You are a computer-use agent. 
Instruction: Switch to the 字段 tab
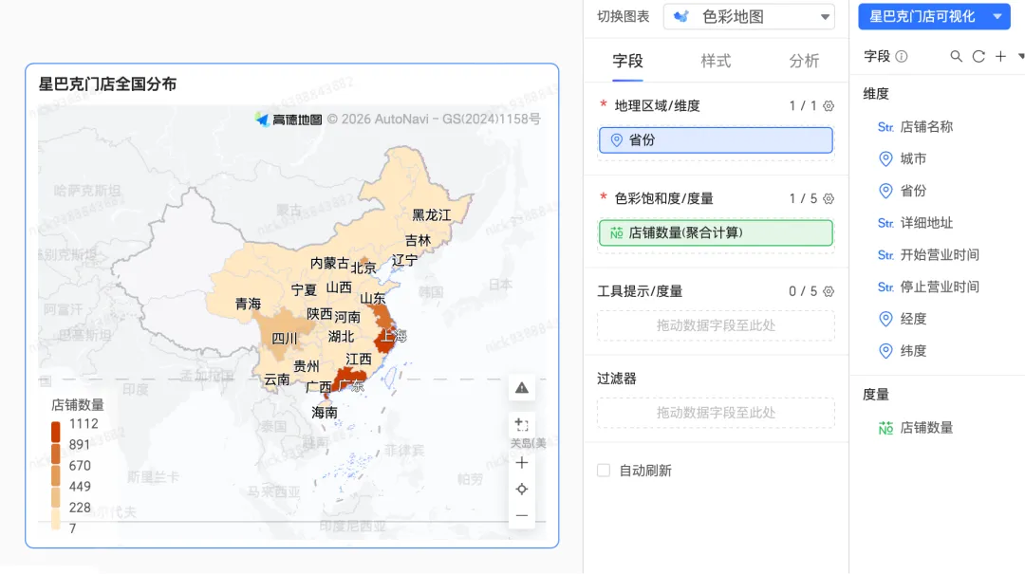627,61
